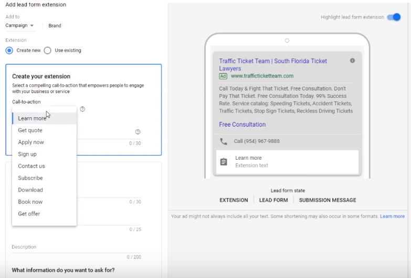This screenshot has width=411, height=278.
Task: Select the Create new radio button
Action: [9, 50]
